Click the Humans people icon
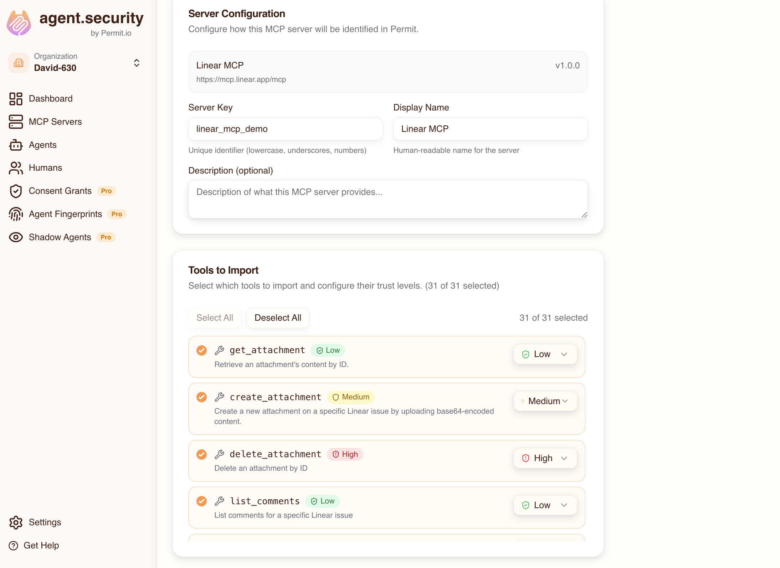The image size is (780, 568). coord(15,167)
